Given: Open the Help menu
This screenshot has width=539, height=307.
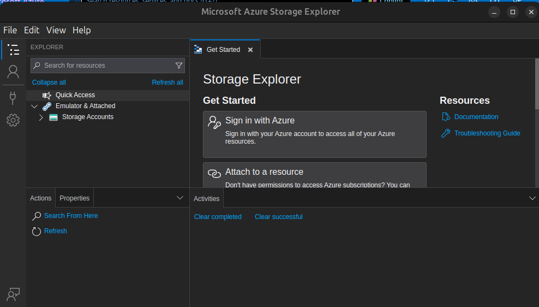Looking at the screenshot, I should coord(81,30).
